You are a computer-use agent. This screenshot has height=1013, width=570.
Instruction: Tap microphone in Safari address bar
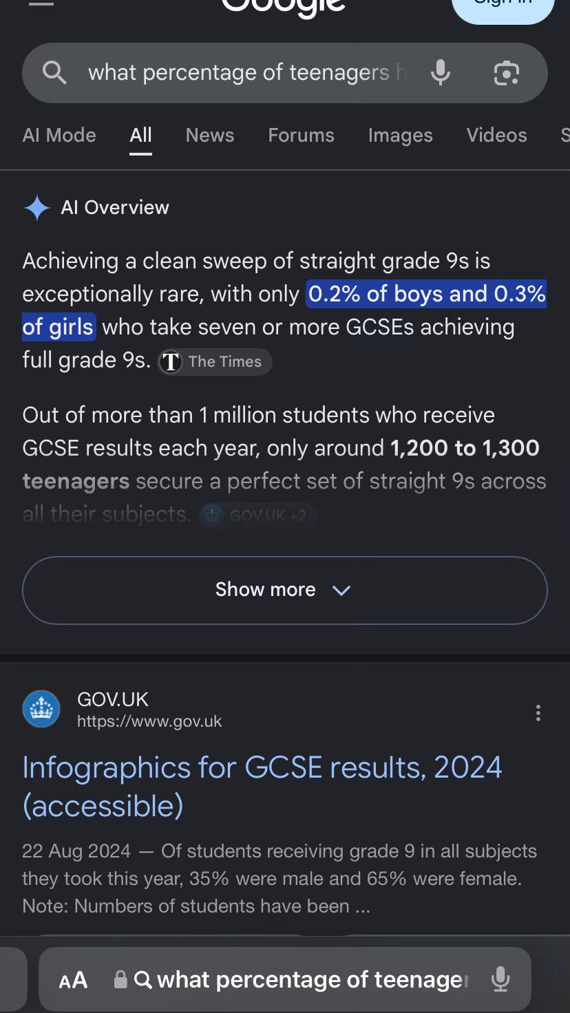500,979
